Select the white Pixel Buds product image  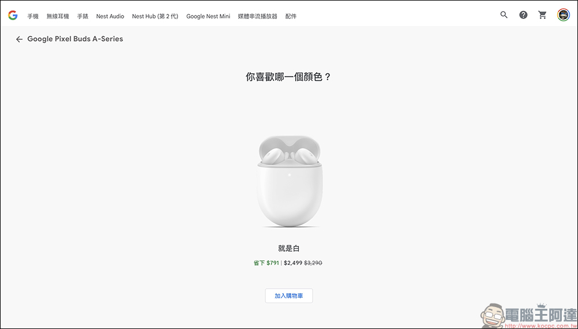click(x=289, y=181)
